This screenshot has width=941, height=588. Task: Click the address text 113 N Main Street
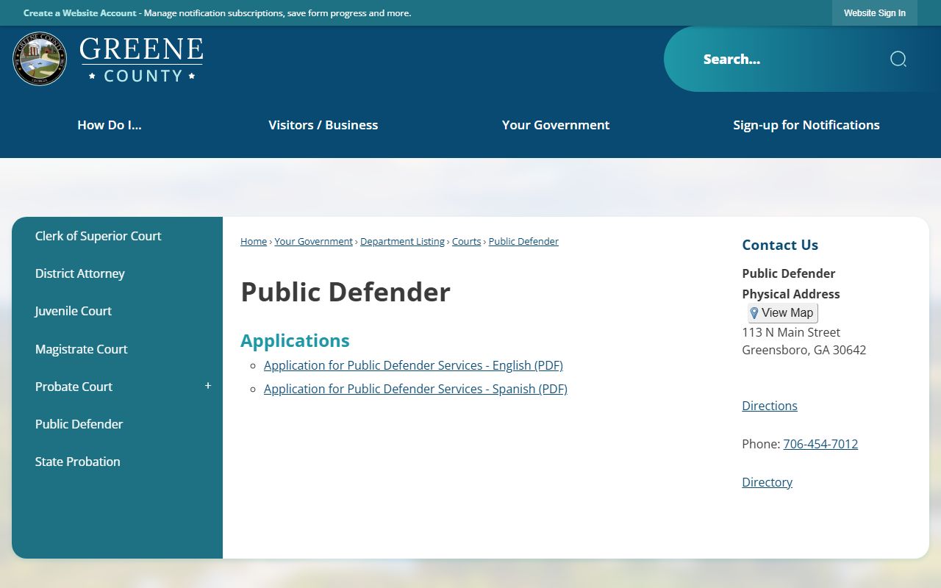[x=791, y=332]
